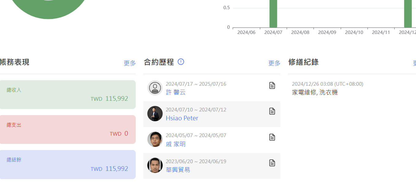This screenshot has height=184, width=416.
Task: Open contract document icon for 許馨云
Action: pyautogui.click(x=272, y=85)
